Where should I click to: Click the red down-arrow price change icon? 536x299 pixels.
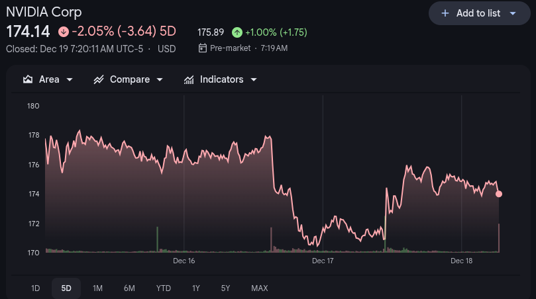pyautogui.click(x=63, y=32)
